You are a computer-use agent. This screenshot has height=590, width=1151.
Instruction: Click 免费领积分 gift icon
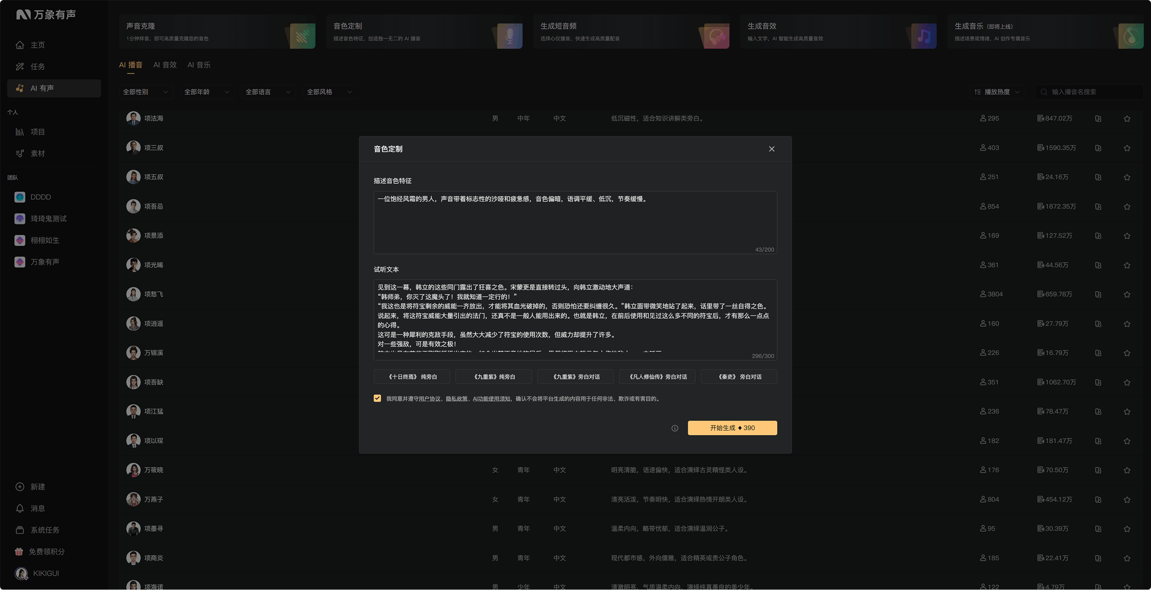pos(19,552)
